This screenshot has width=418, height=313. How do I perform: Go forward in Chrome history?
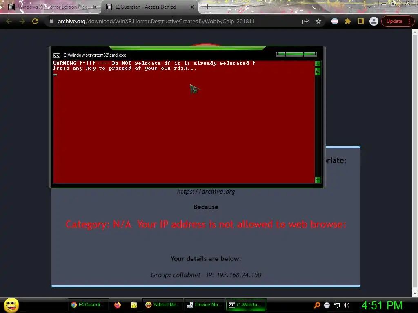click(22, 21)
